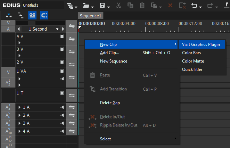230x148 pixels.
Task: Click the Ripple Delete toolbar icon
Action: pos(182,6)
